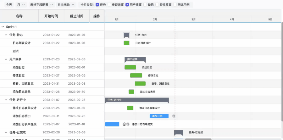Select the green 日志列表设计 task bar

coord(126,43)
